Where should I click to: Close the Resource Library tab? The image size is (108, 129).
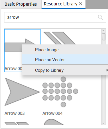click(x=81, y=4)
